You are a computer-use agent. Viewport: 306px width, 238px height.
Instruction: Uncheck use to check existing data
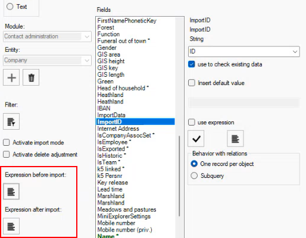192,64
